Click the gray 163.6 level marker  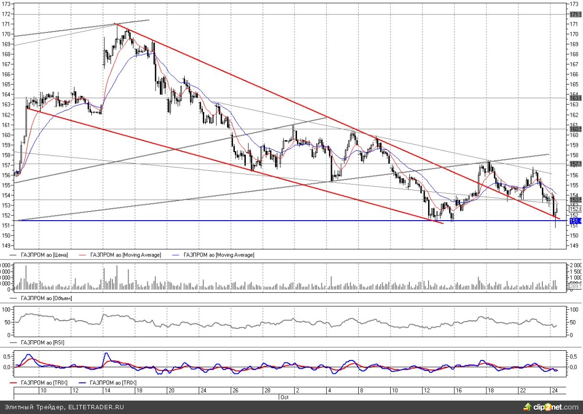click(575, 98)
